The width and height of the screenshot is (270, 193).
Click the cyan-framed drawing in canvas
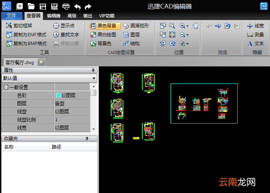(204, 103)
